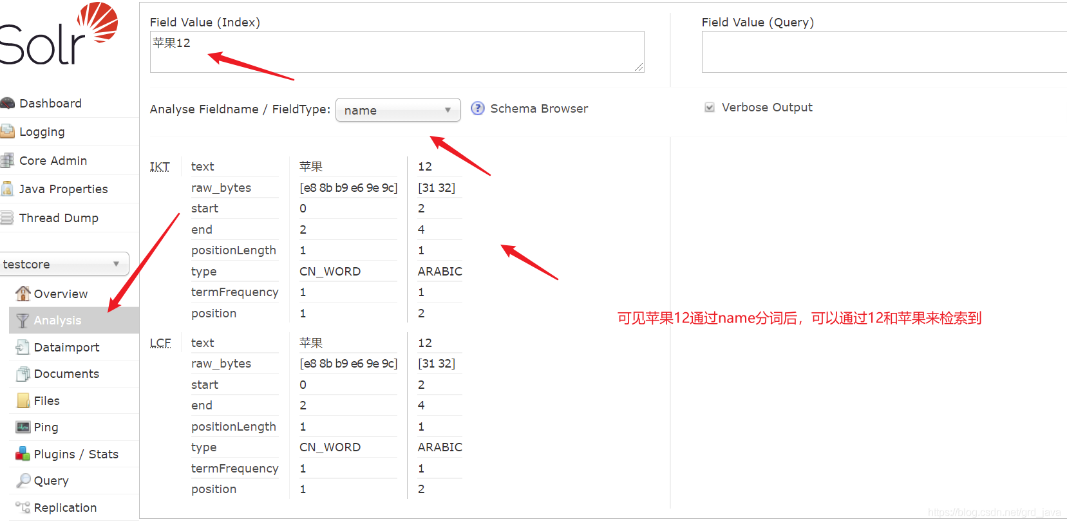Click the IKT type value ARABIC
This screenshot has width=1067, height=524.
tap(440, 272)
